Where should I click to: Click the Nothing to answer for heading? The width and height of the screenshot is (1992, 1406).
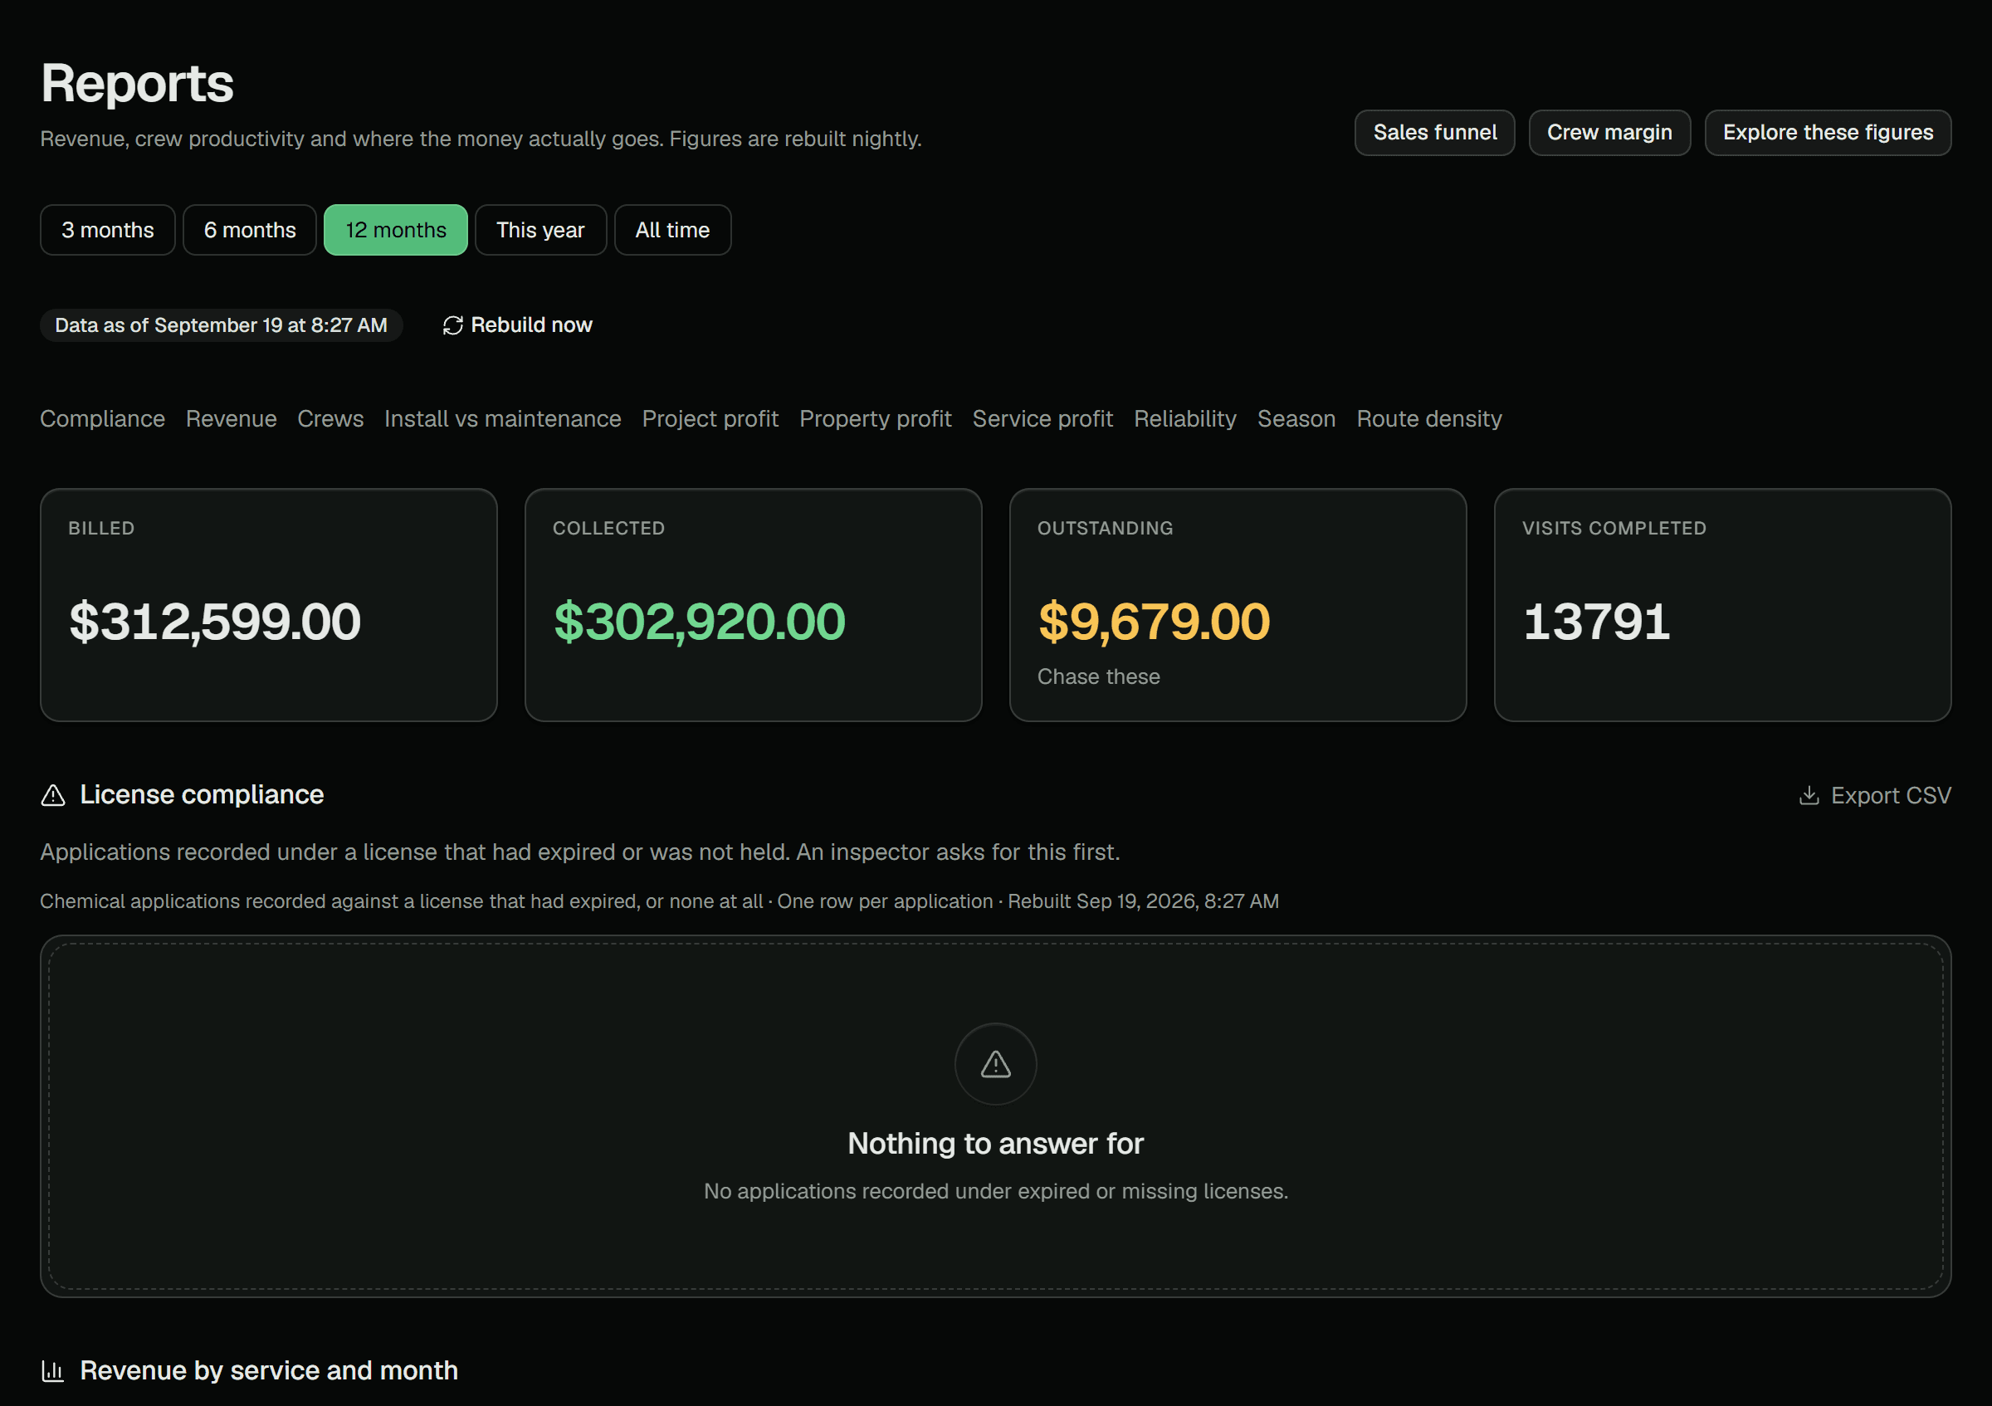point(996,1143)
